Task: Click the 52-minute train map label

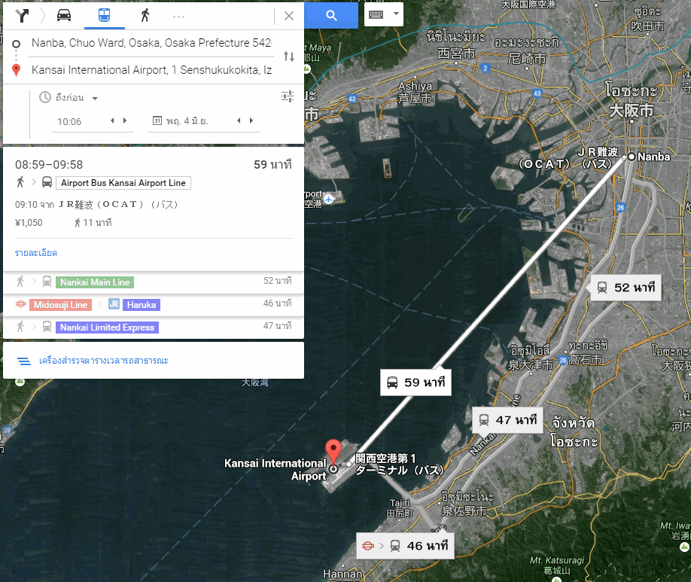Action: click(x=626, y=288)
